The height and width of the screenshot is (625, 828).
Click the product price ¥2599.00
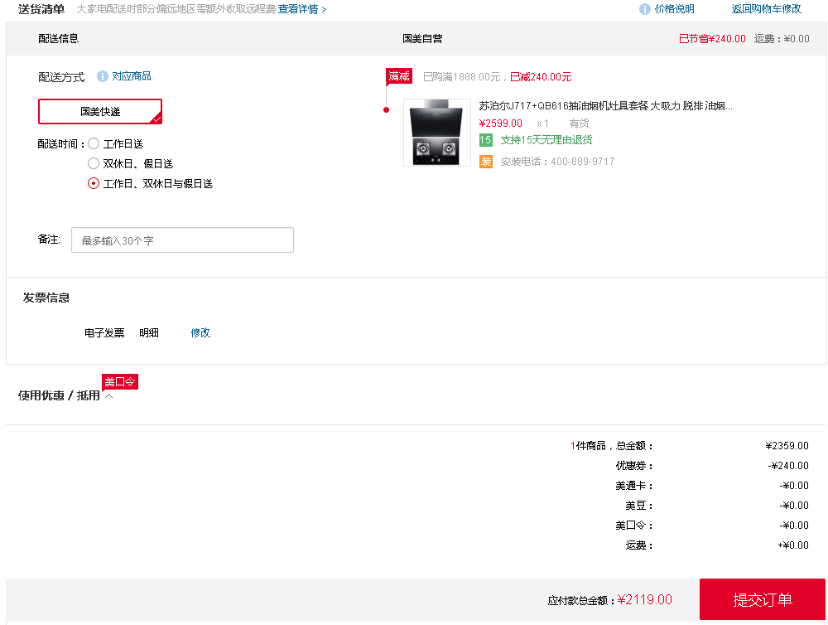click(500, 124)
